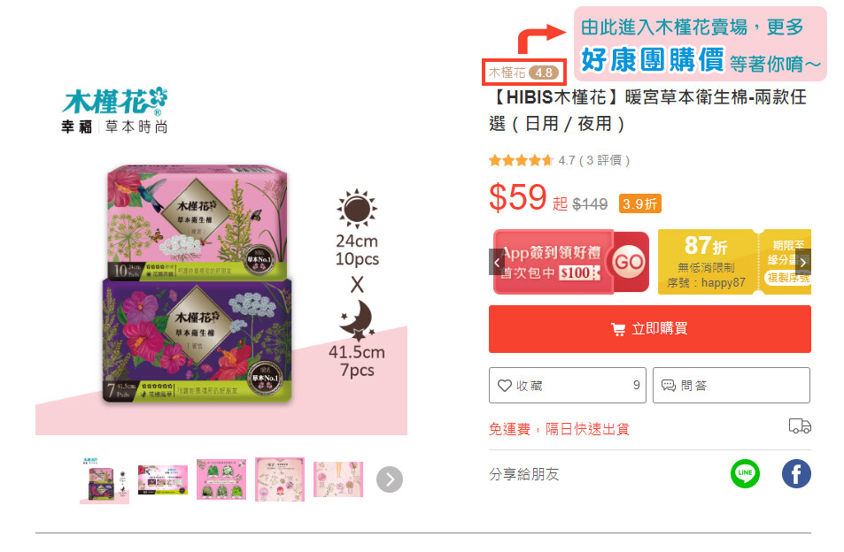Slide coupon carousel to next
This screenshot has height=552, width=844.
point(803,263)
